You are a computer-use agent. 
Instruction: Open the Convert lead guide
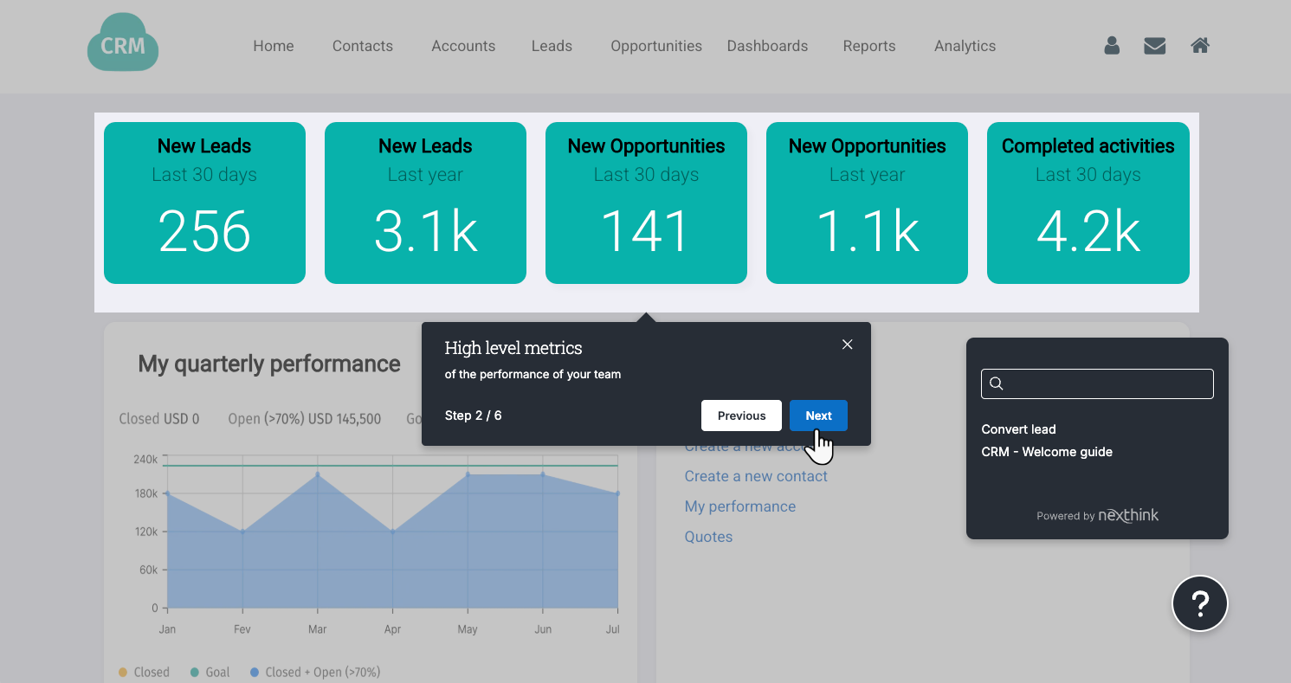(1018, 428)
